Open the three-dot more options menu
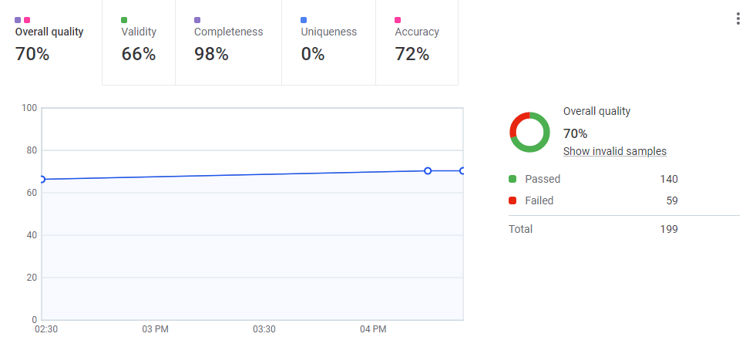The height and width of the screenshot is (347, 756). [x=738, y=19]
